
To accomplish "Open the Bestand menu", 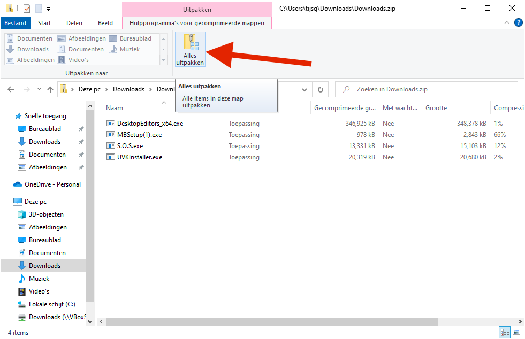I will coord(16,23).
